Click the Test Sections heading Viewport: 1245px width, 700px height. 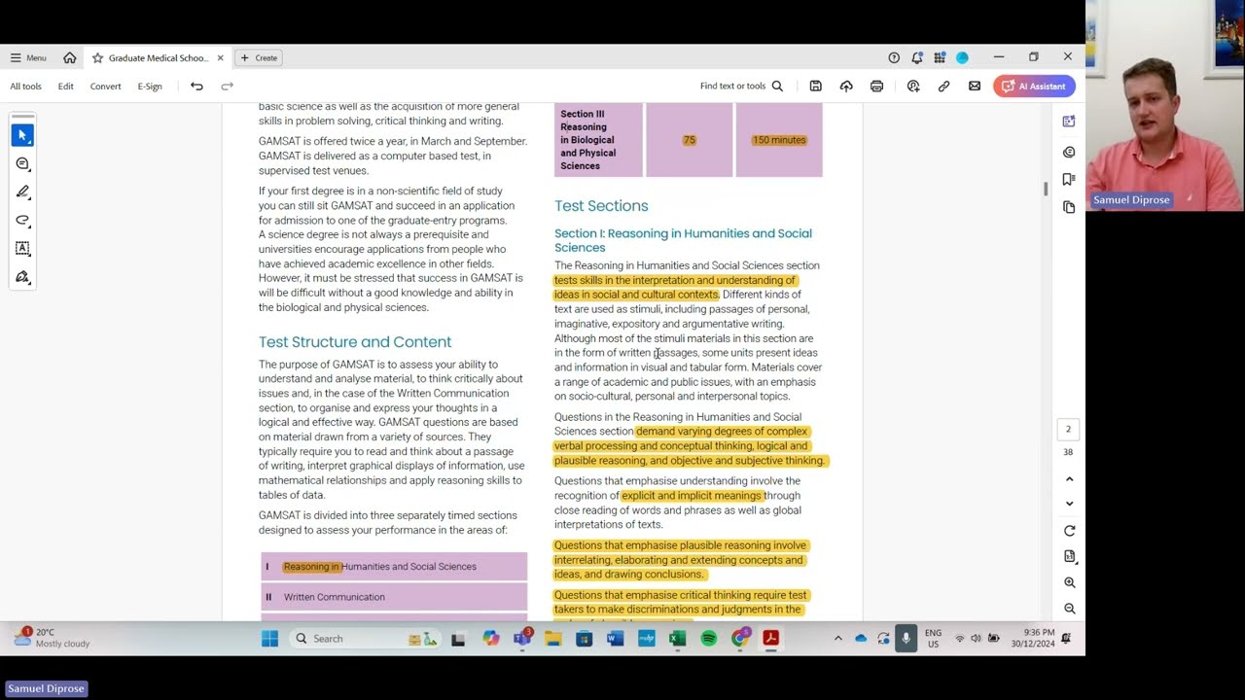point(601,206)
